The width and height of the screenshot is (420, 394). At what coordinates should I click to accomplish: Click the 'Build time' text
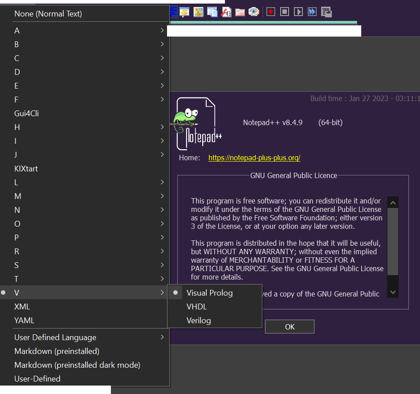[365, 98]
